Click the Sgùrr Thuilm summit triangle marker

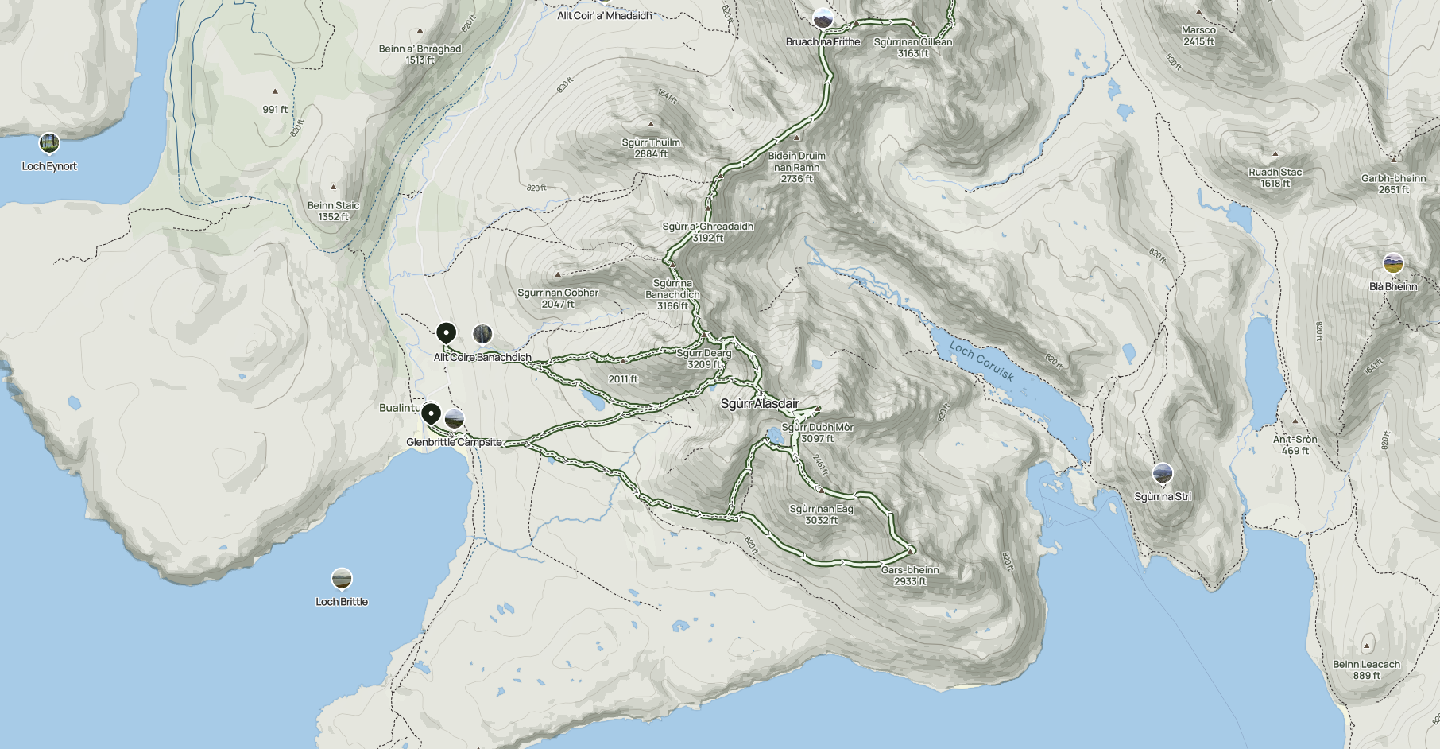(x=651, y=124)
